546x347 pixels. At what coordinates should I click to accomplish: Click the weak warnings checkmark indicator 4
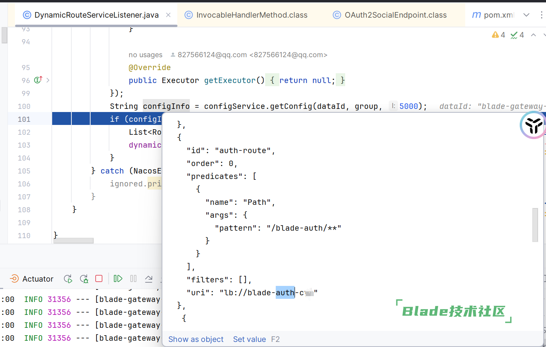pyautogui.click(x=517, y=35)
